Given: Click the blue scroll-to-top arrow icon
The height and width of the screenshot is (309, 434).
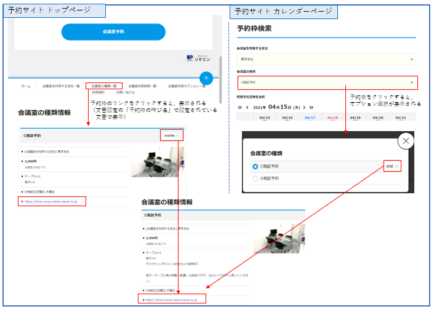Looking at the screenshot, I should pos(206,78).
